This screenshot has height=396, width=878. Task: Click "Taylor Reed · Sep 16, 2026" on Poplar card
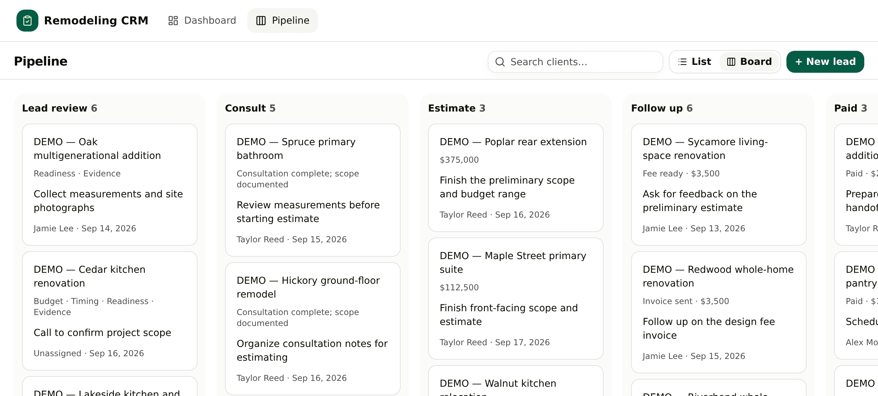pyautogui.click(x=495, y=214)
